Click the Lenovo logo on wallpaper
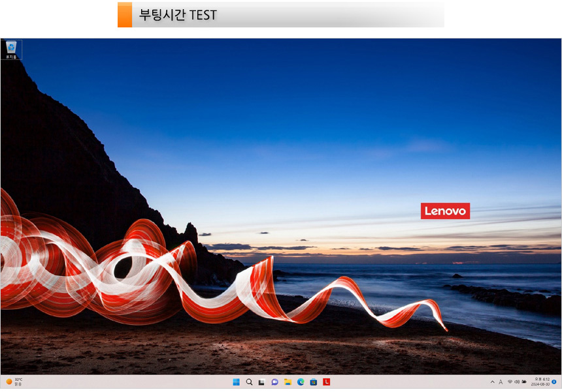Viewport: 562px width, 392px height. point(445,211)
